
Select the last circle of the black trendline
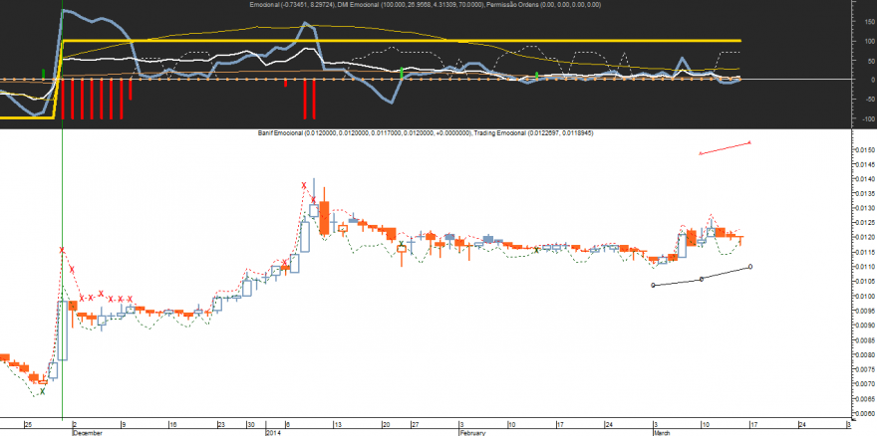(750, 267)
